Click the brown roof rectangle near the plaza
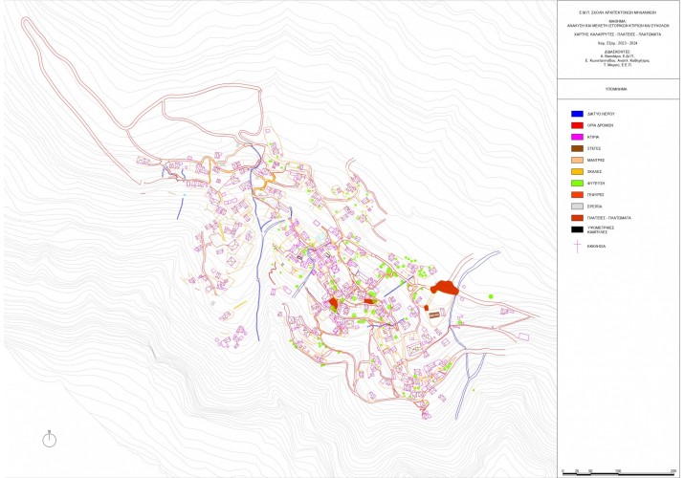The image size is (684, 478). [434, 315]
